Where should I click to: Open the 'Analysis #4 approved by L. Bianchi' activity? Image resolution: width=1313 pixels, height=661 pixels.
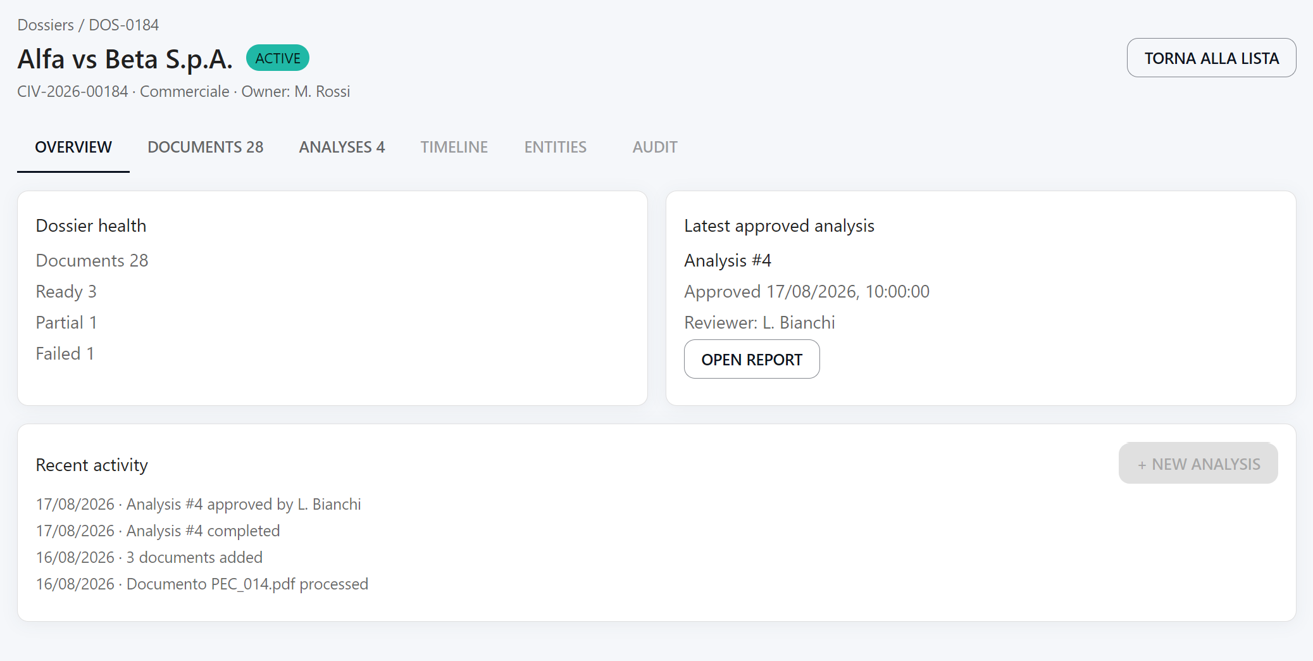click(198, 504)
